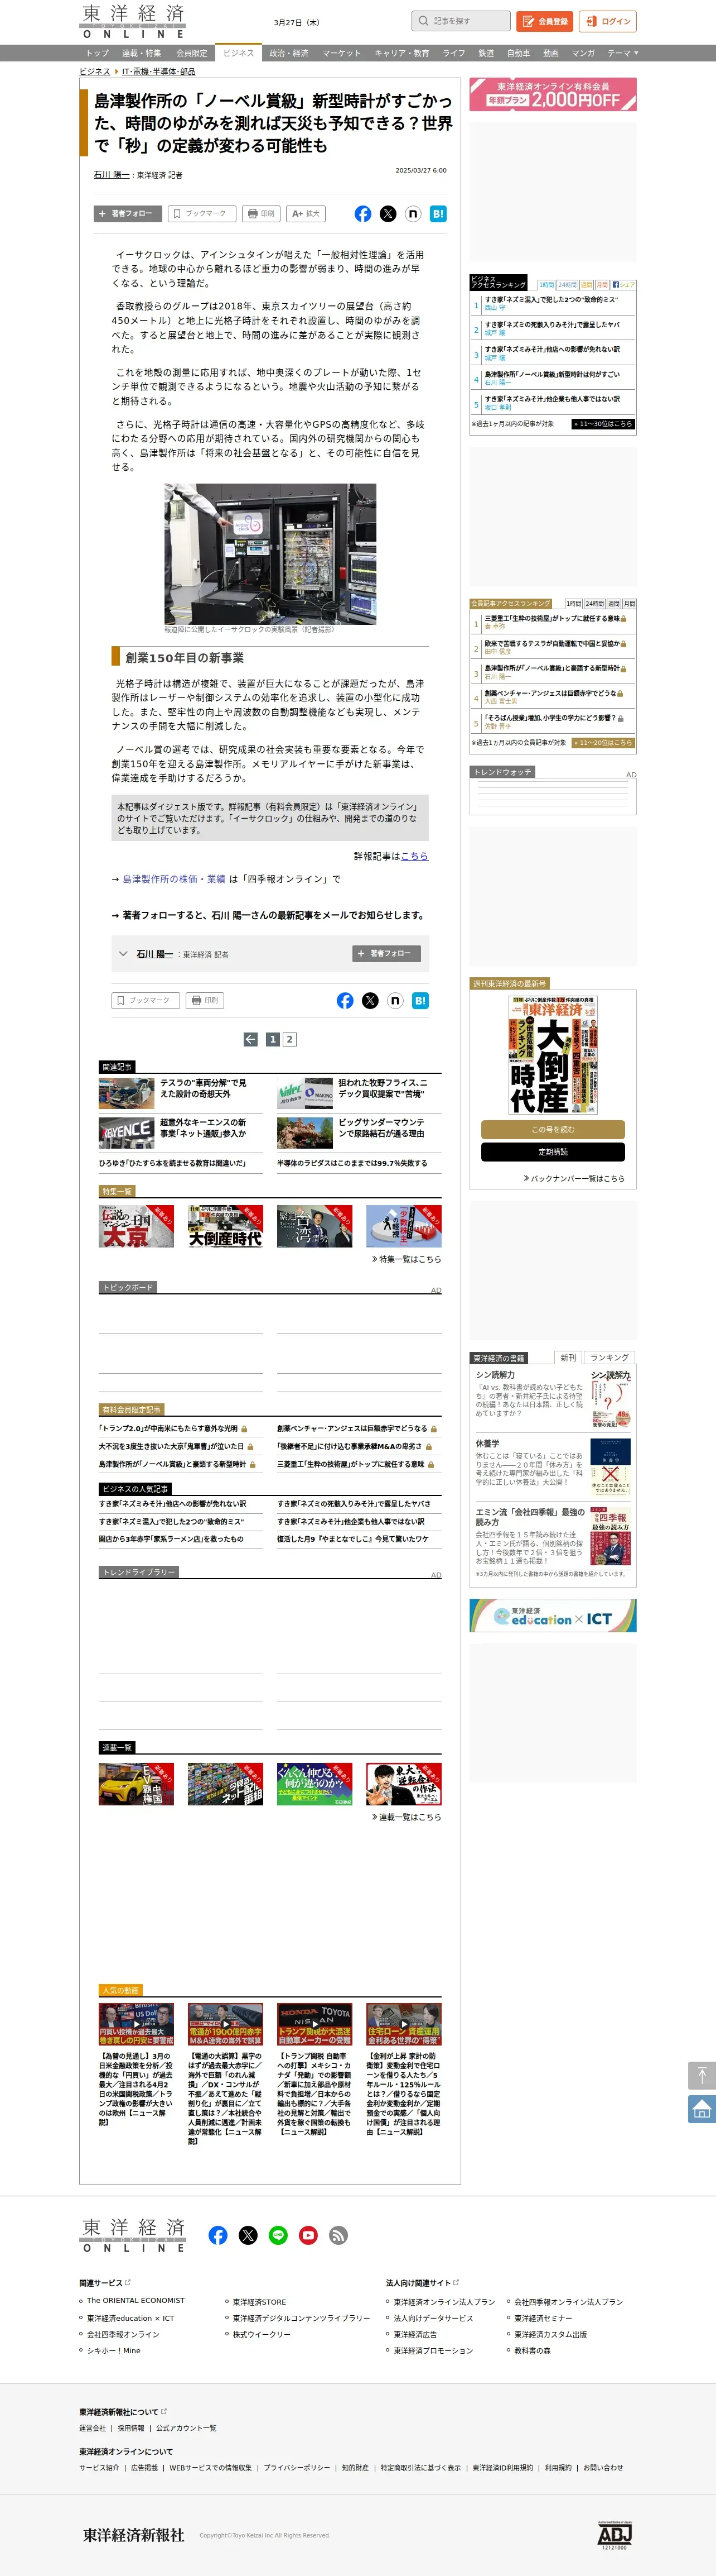Select 24時間 tab in business ranking
716x2576 pixels.
(567, 284)
